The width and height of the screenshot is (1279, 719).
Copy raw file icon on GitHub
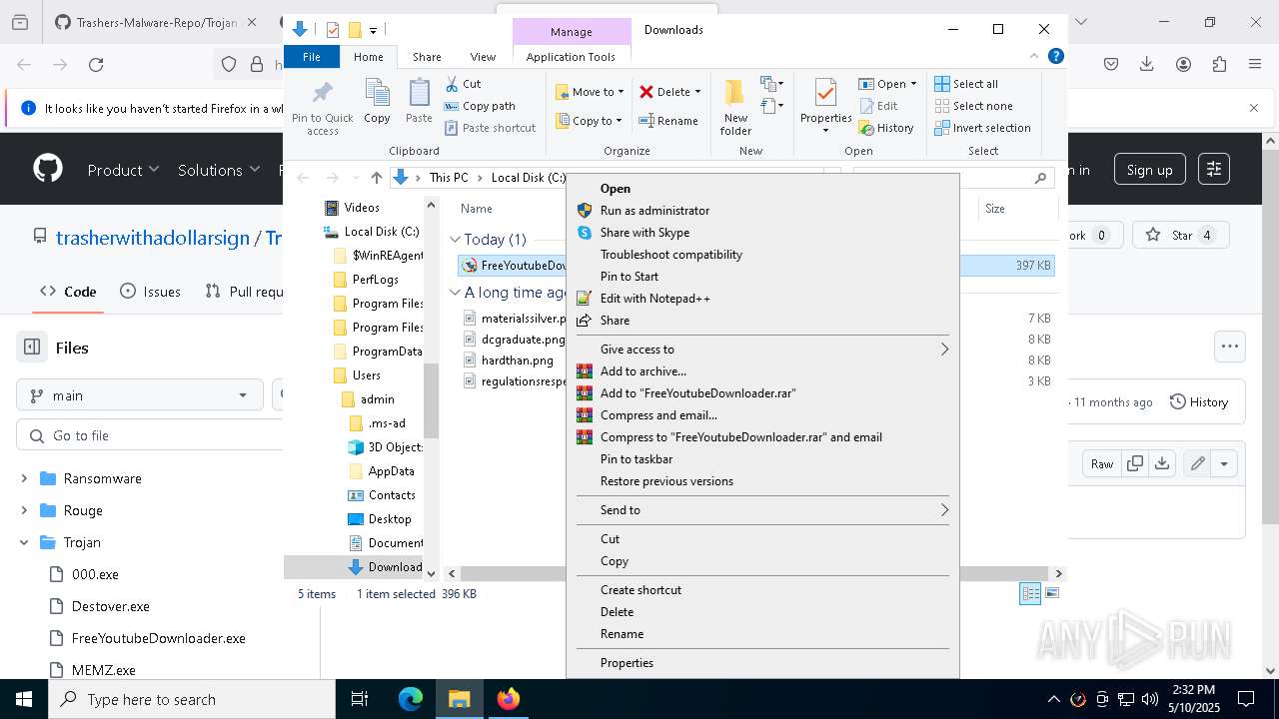pyautogui.click(x=1135, y=463)
